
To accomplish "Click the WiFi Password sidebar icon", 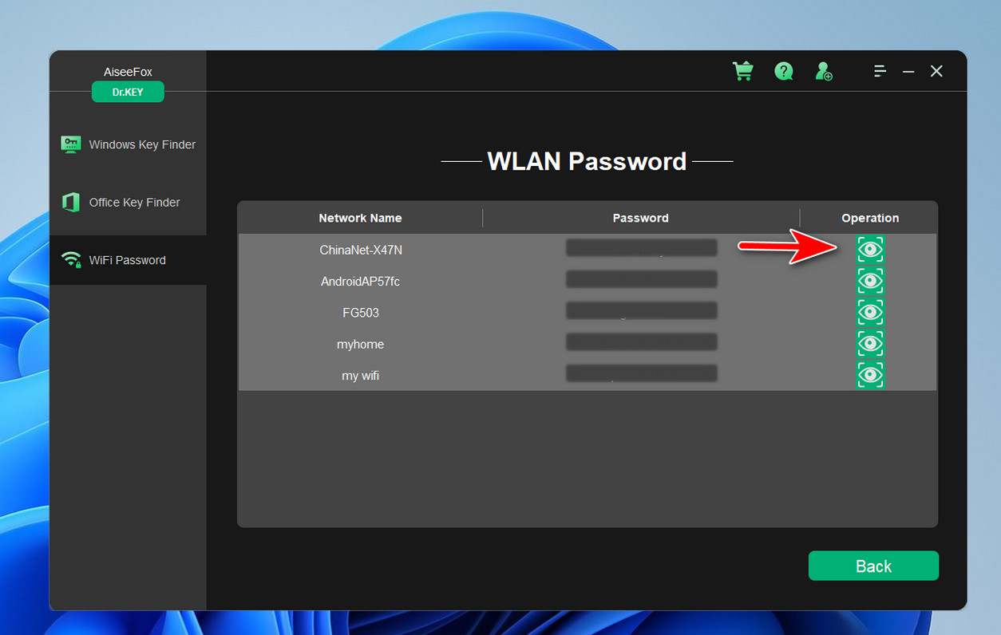I will [72, 260].
